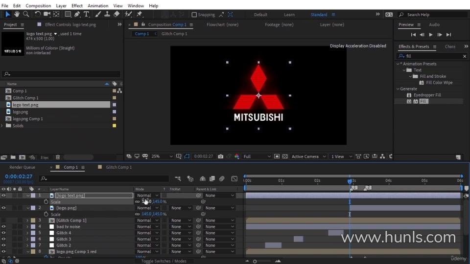Select the Pen tool
This screenshot has width=470, height=264.
(x=77, y=14)
